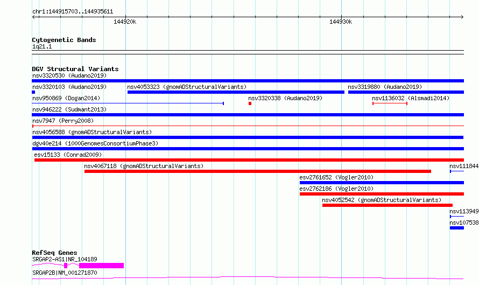Click the nsv1136032 (Alsmadi2014) label

coord(411,98)
